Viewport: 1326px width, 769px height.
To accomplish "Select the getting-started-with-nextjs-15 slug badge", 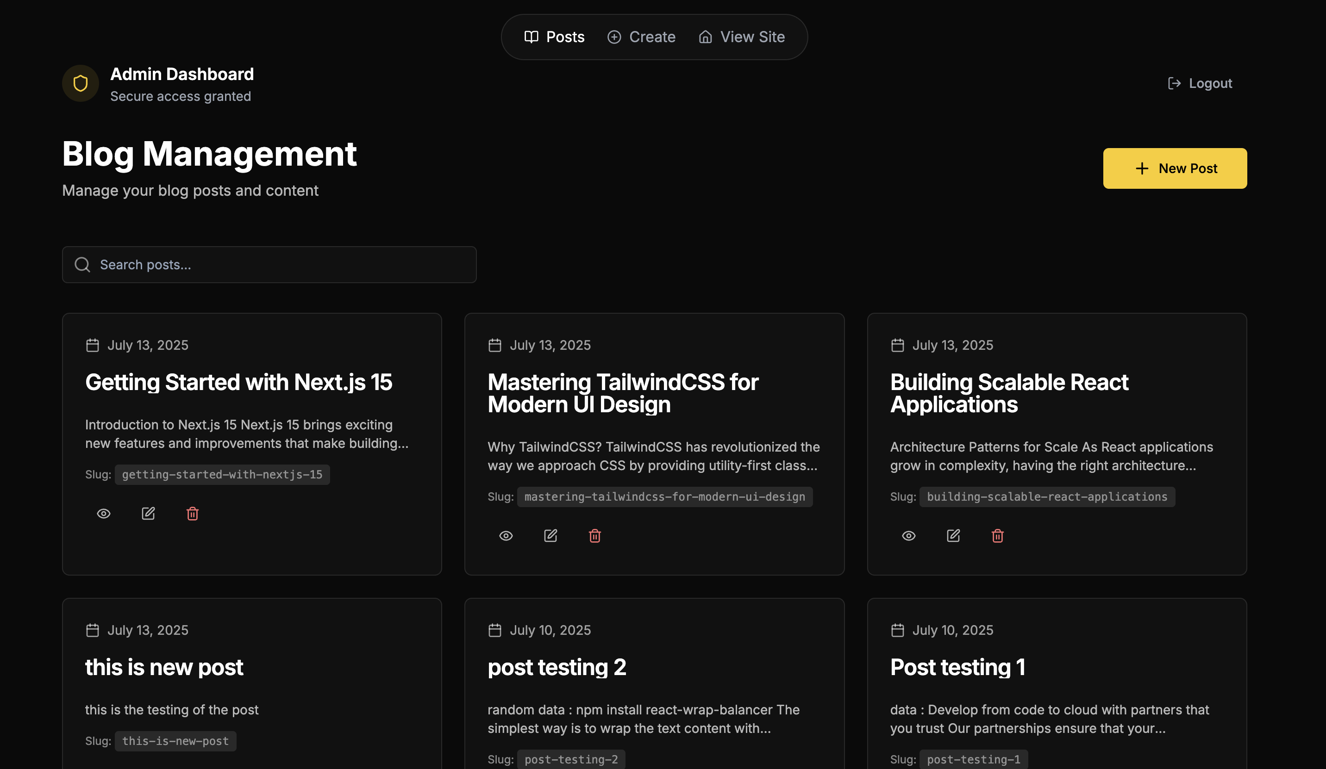I will click(222, 474).
